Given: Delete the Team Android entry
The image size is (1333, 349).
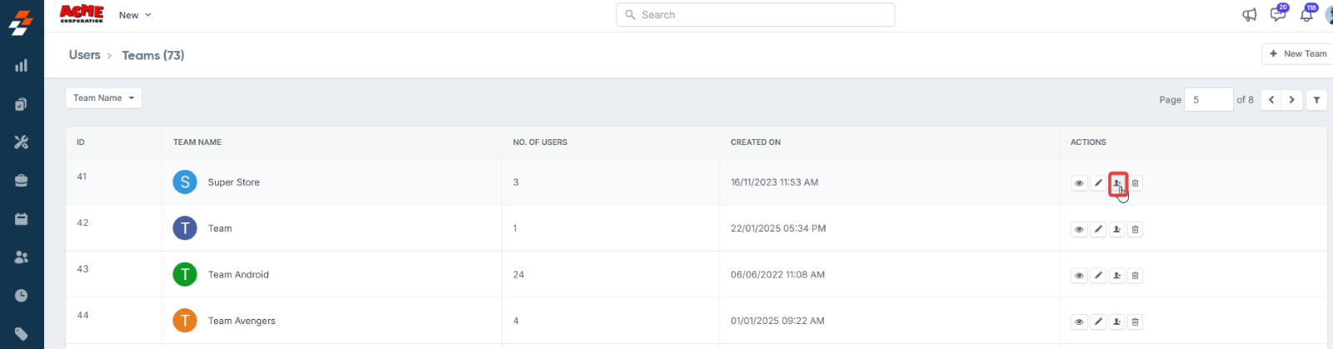Looking at the screenshot, I should (x=1135, y=276).
